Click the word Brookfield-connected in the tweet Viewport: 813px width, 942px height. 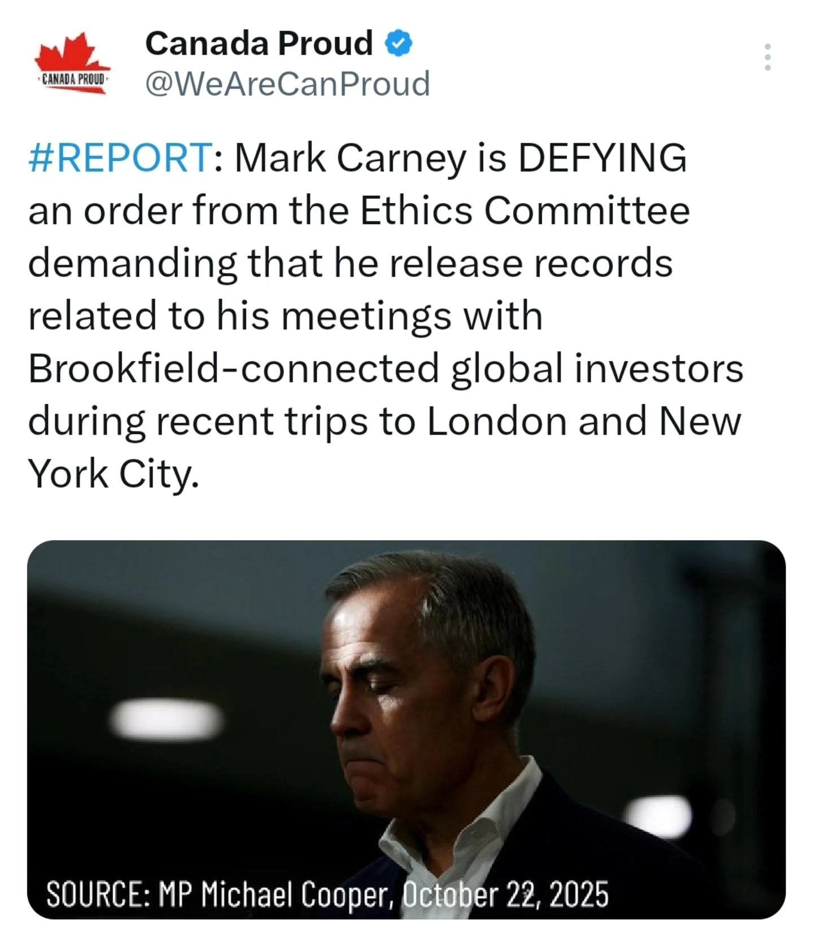(x=233, y=369)
